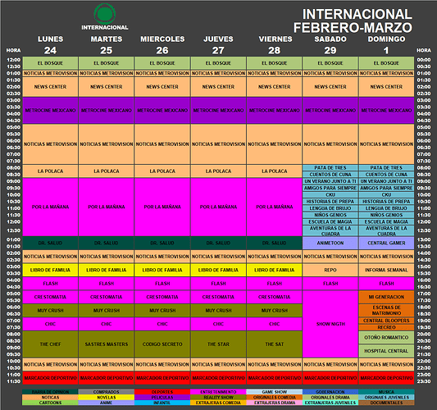Click MARCADOR DEPORTIVO in the MIERCOLES column
Image resolution: width=437 pixels, height=410 pixels.
pyautogui.click(x=162, y=378)
